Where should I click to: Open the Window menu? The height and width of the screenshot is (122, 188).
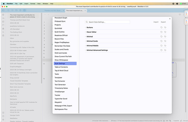[x=45, y=4]
